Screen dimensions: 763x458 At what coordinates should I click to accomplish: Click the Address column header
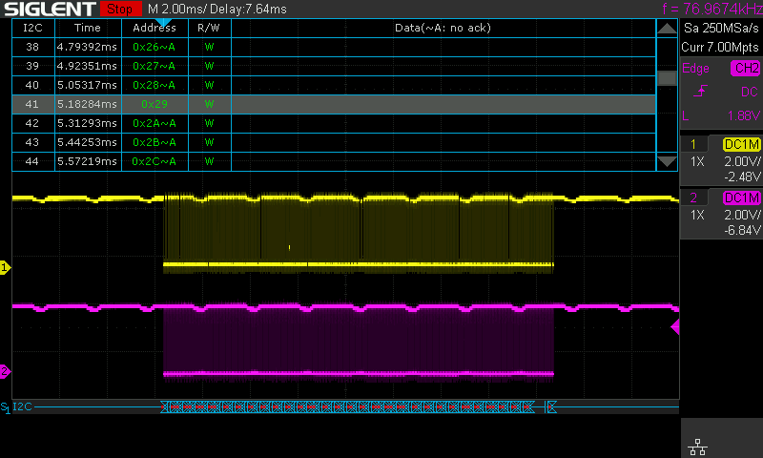point(154,28)
